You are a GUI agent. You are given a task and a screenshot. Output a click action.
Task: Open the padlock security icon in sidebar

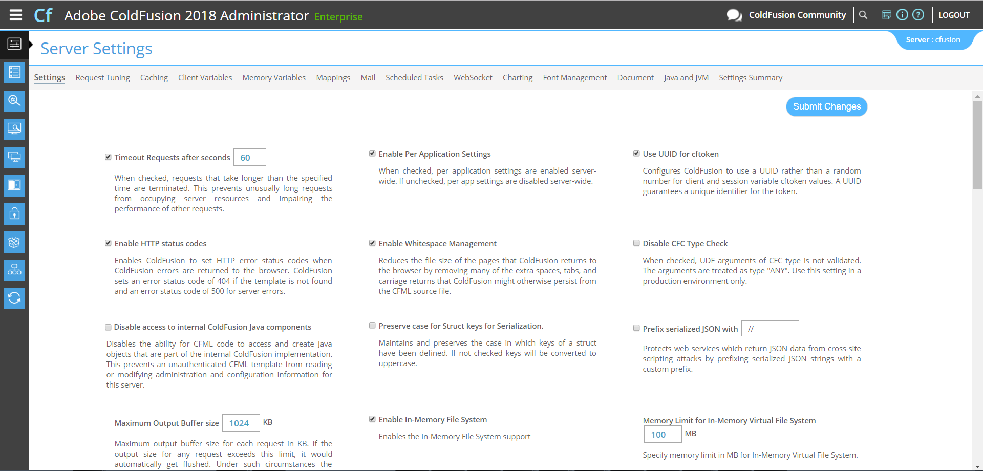click(14, 213)
